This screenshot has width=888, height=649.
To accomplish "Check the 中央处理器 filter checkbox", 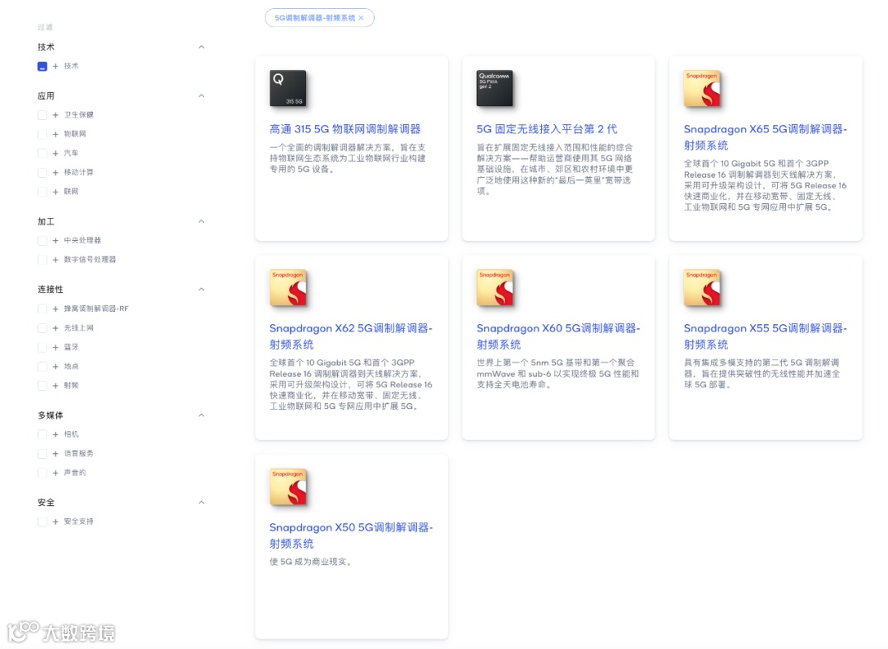I will [x=42, y=241].
